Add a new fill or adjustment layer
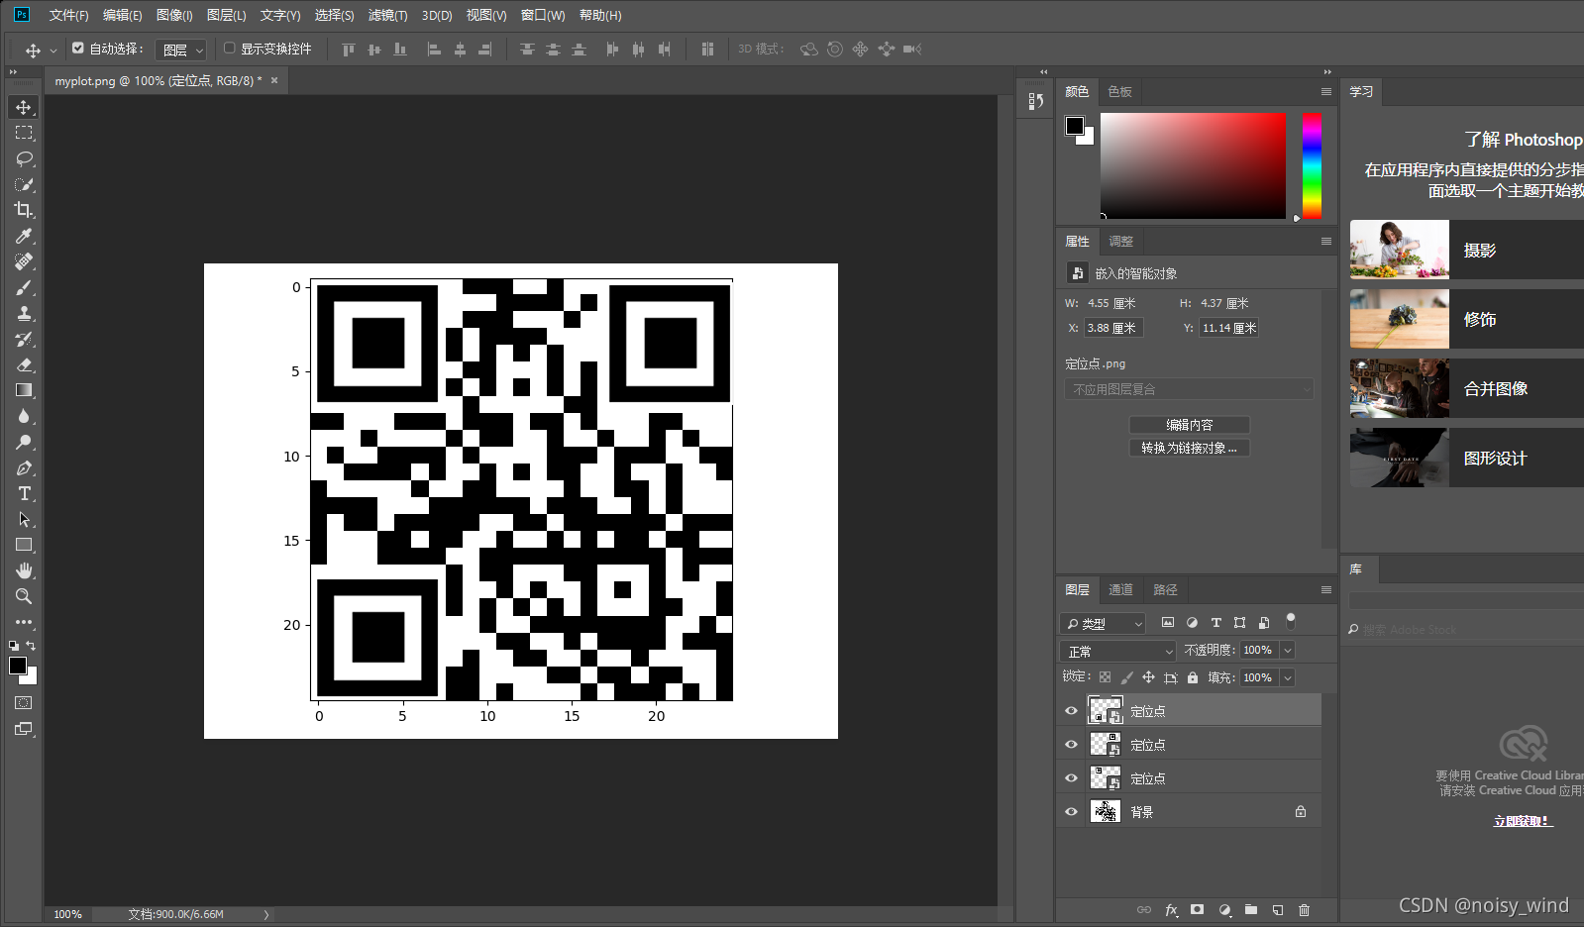This screenshot has width=1584, height=927. (x=1224, y=909)
